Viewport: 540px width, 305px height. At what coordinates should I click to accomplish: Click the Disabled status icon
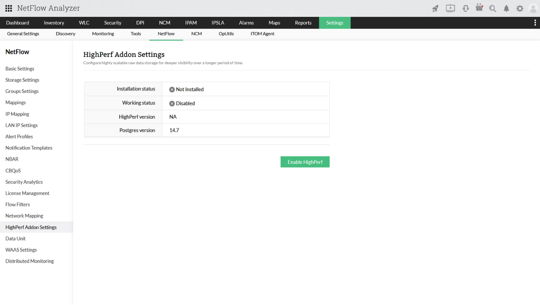(x=172, y=103)
